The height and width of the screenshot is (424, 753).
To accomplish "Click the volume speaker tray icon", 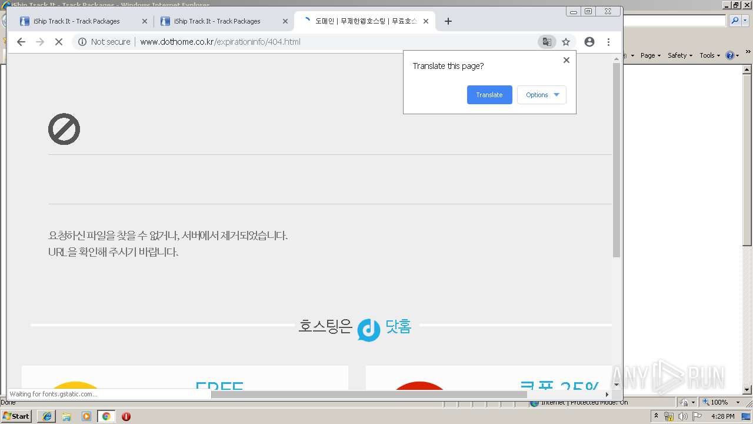I will tap(682, 416).
